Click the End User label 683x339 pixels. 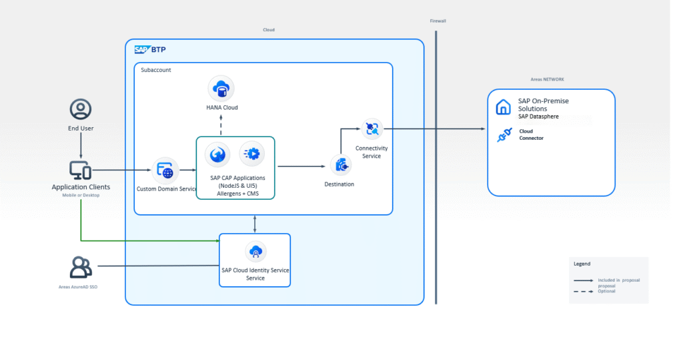click(81, 129)
